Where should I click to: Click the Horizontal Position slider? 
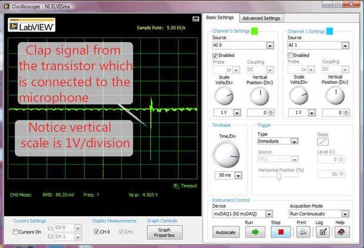(279, 176)
